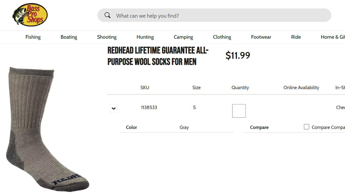Viewport: 345px width, 194px height.
Task: Click the search magnifier icon
Action: [107, 15]
